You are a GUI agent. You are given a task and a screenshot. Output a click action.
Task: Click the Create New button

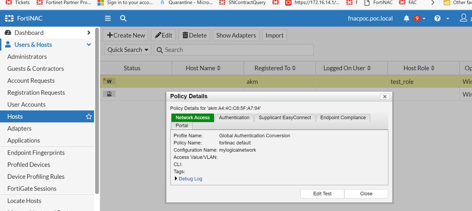click(x=126, y=35)
